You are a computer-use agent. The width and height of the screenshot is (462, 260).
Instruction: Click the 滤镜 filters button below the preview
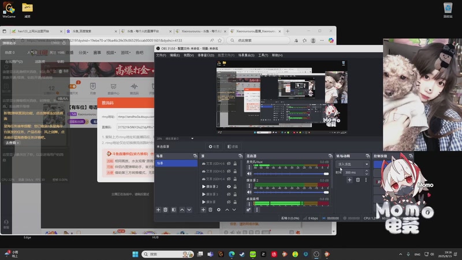pyautogui.click(x=233, y=147)
